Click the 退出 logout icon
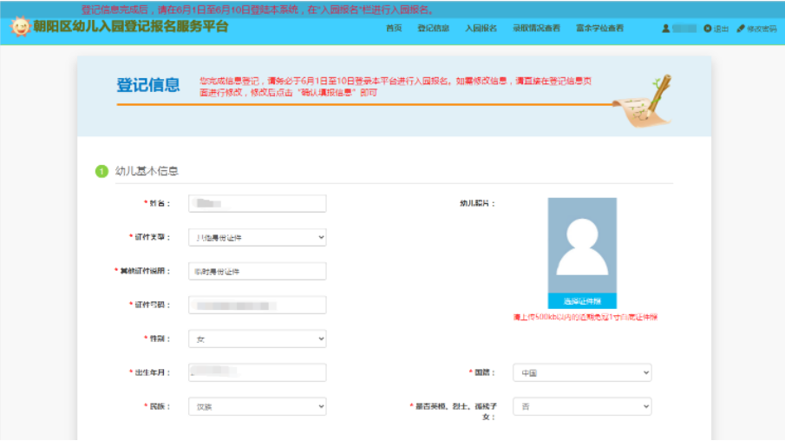785x441 pixels. tap(708, 29)
